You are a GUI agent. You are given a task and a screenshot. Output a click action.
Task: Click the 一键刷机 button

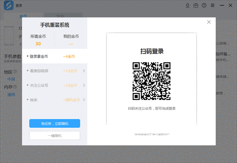[x=55, y=135]
